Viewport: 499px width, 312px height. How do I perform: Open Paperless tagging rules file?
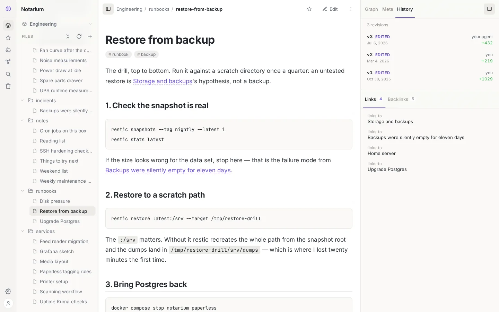(x=62, y=271)
